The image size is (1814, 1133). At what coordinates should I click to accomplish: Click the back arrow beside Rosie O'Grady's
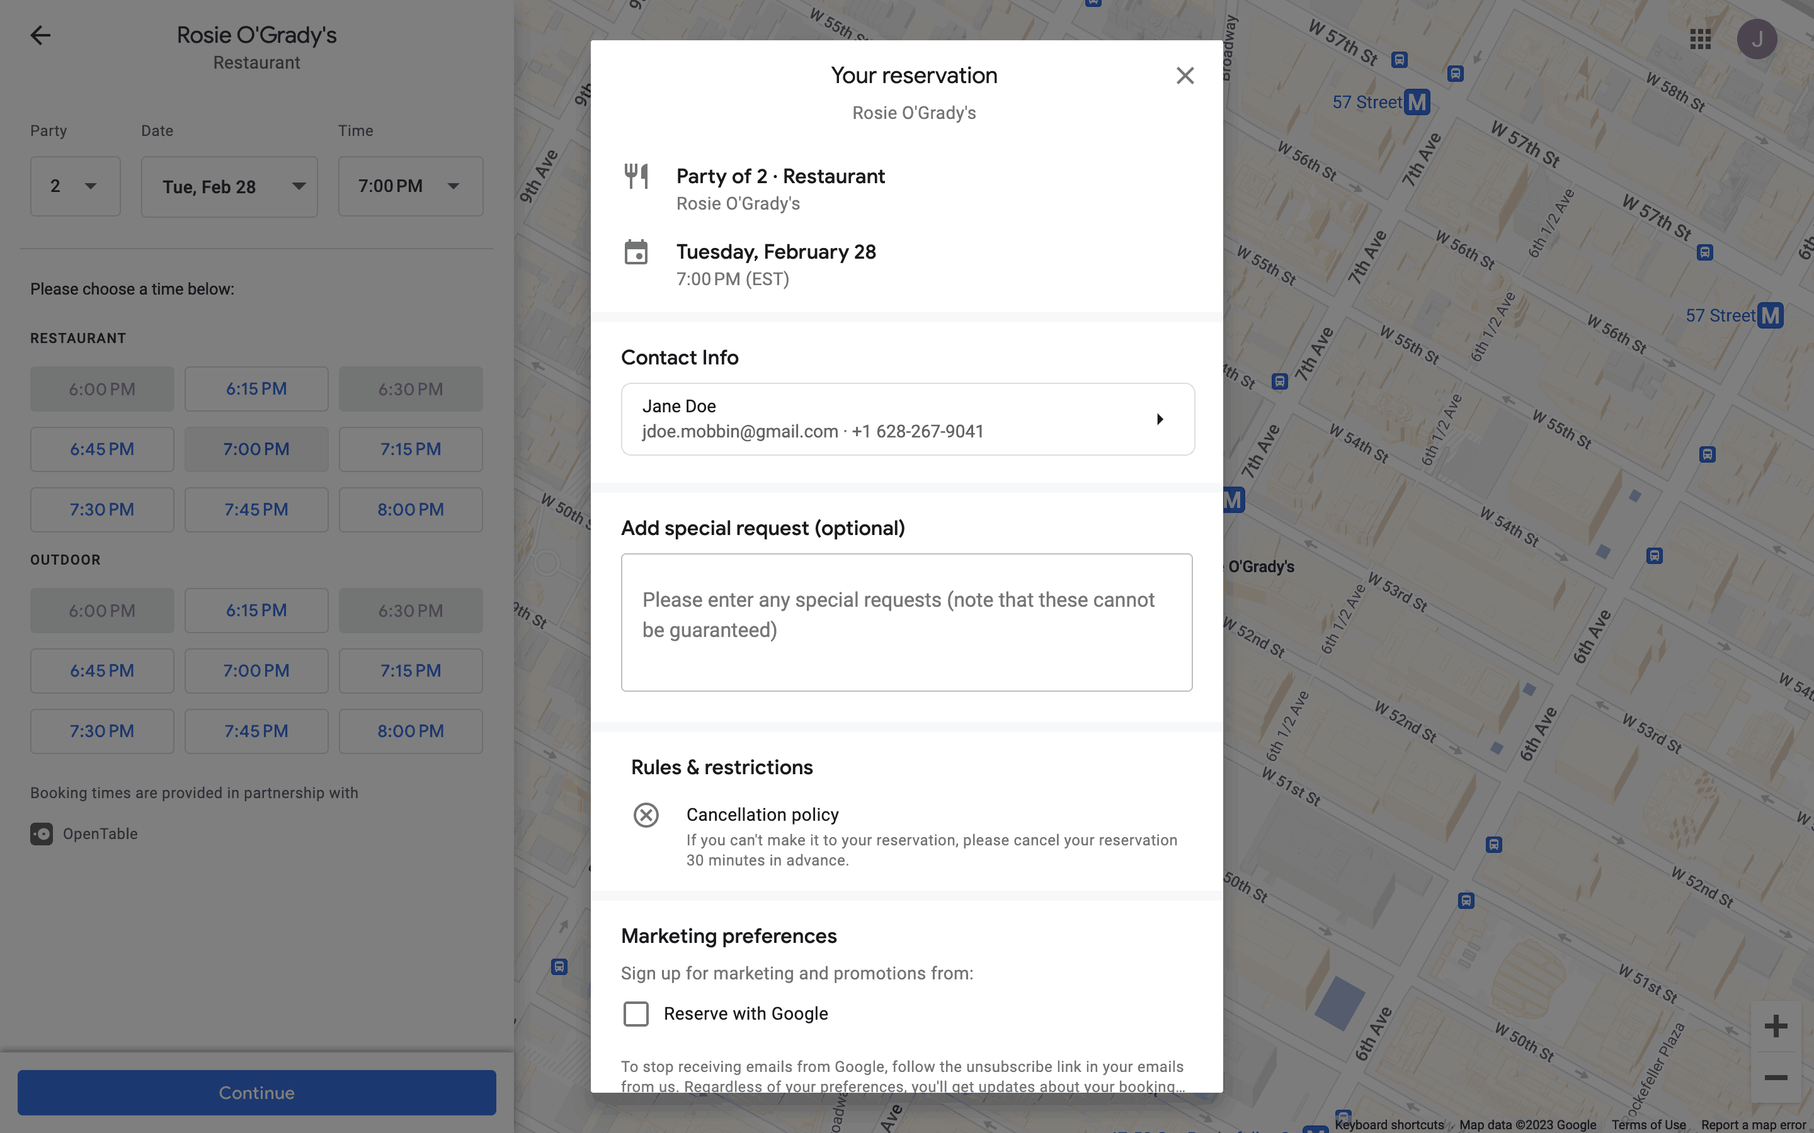click(x=40, y=35)
